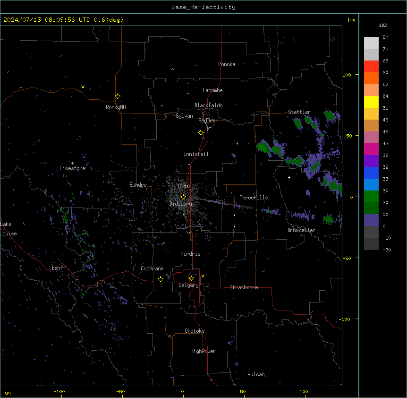Click the 100 tick on the vertical axis
This screenshot has width=407, height=398.
[347, 75]
